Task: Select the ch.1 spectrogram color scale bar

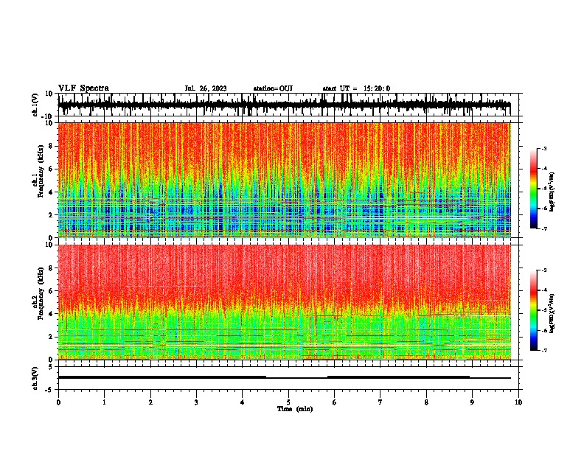Action: coord(533,189)
